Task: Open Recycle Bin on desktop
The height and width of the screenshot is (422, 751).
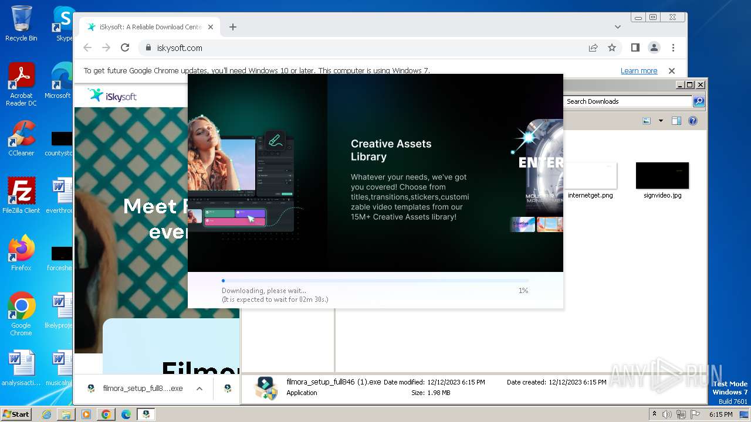Action: [21, 23]
